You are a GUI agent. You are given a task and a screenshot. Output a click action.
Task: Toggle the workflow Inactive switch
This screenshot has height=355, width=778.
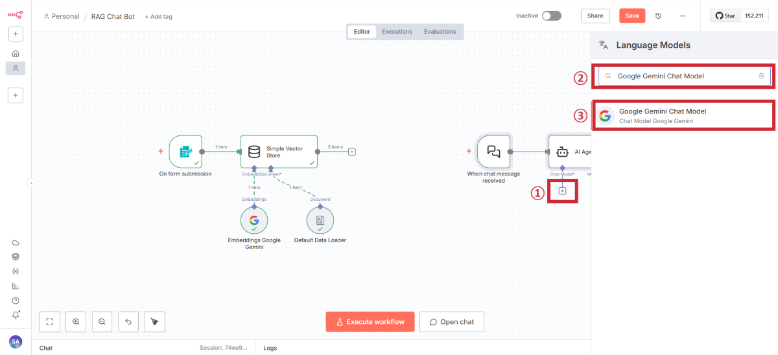click(551, 16)
